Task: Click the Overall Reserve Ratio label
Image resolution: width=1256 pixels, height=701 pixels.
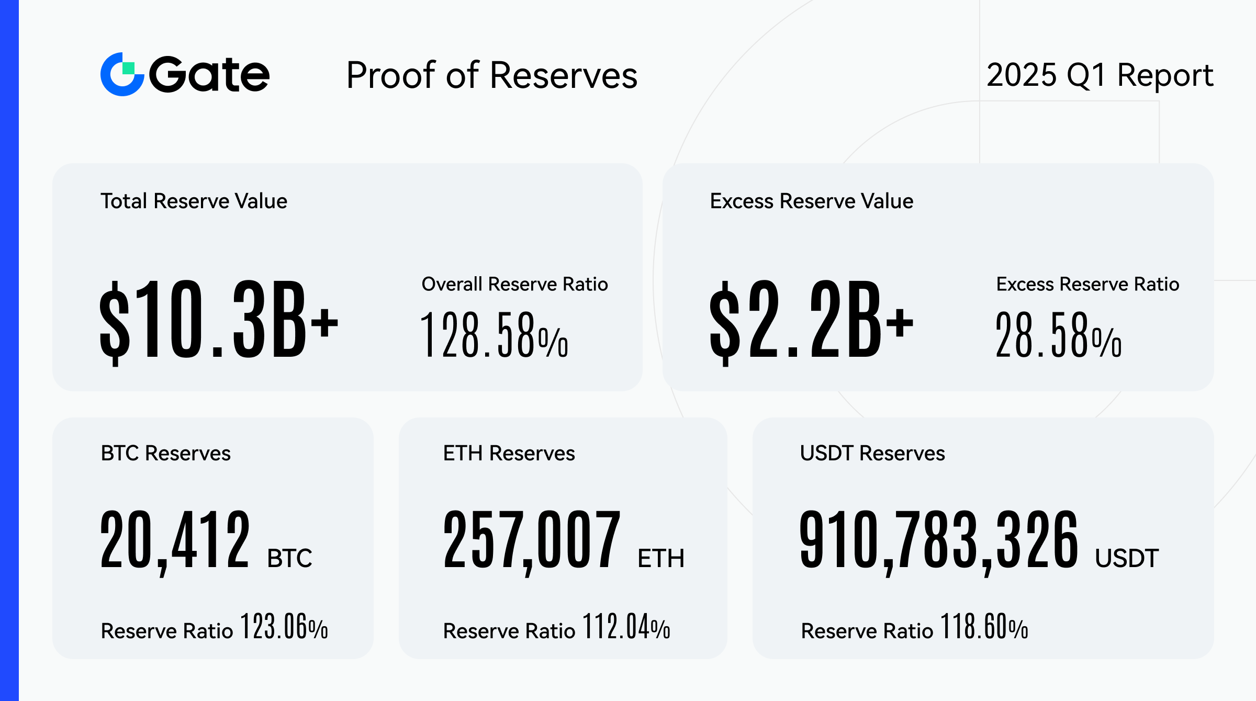Action: coord(514,284)
